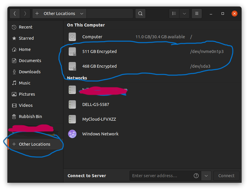Expand the Other Locations path dropdown
The height and width of the screenshot is (191, 249).
tap(82, 14)
